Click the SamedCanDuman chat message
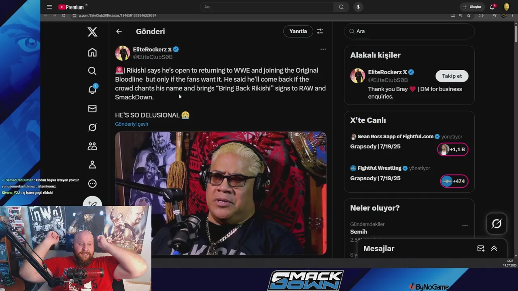This screenshot has width=518, height=291. coord(40,180)
